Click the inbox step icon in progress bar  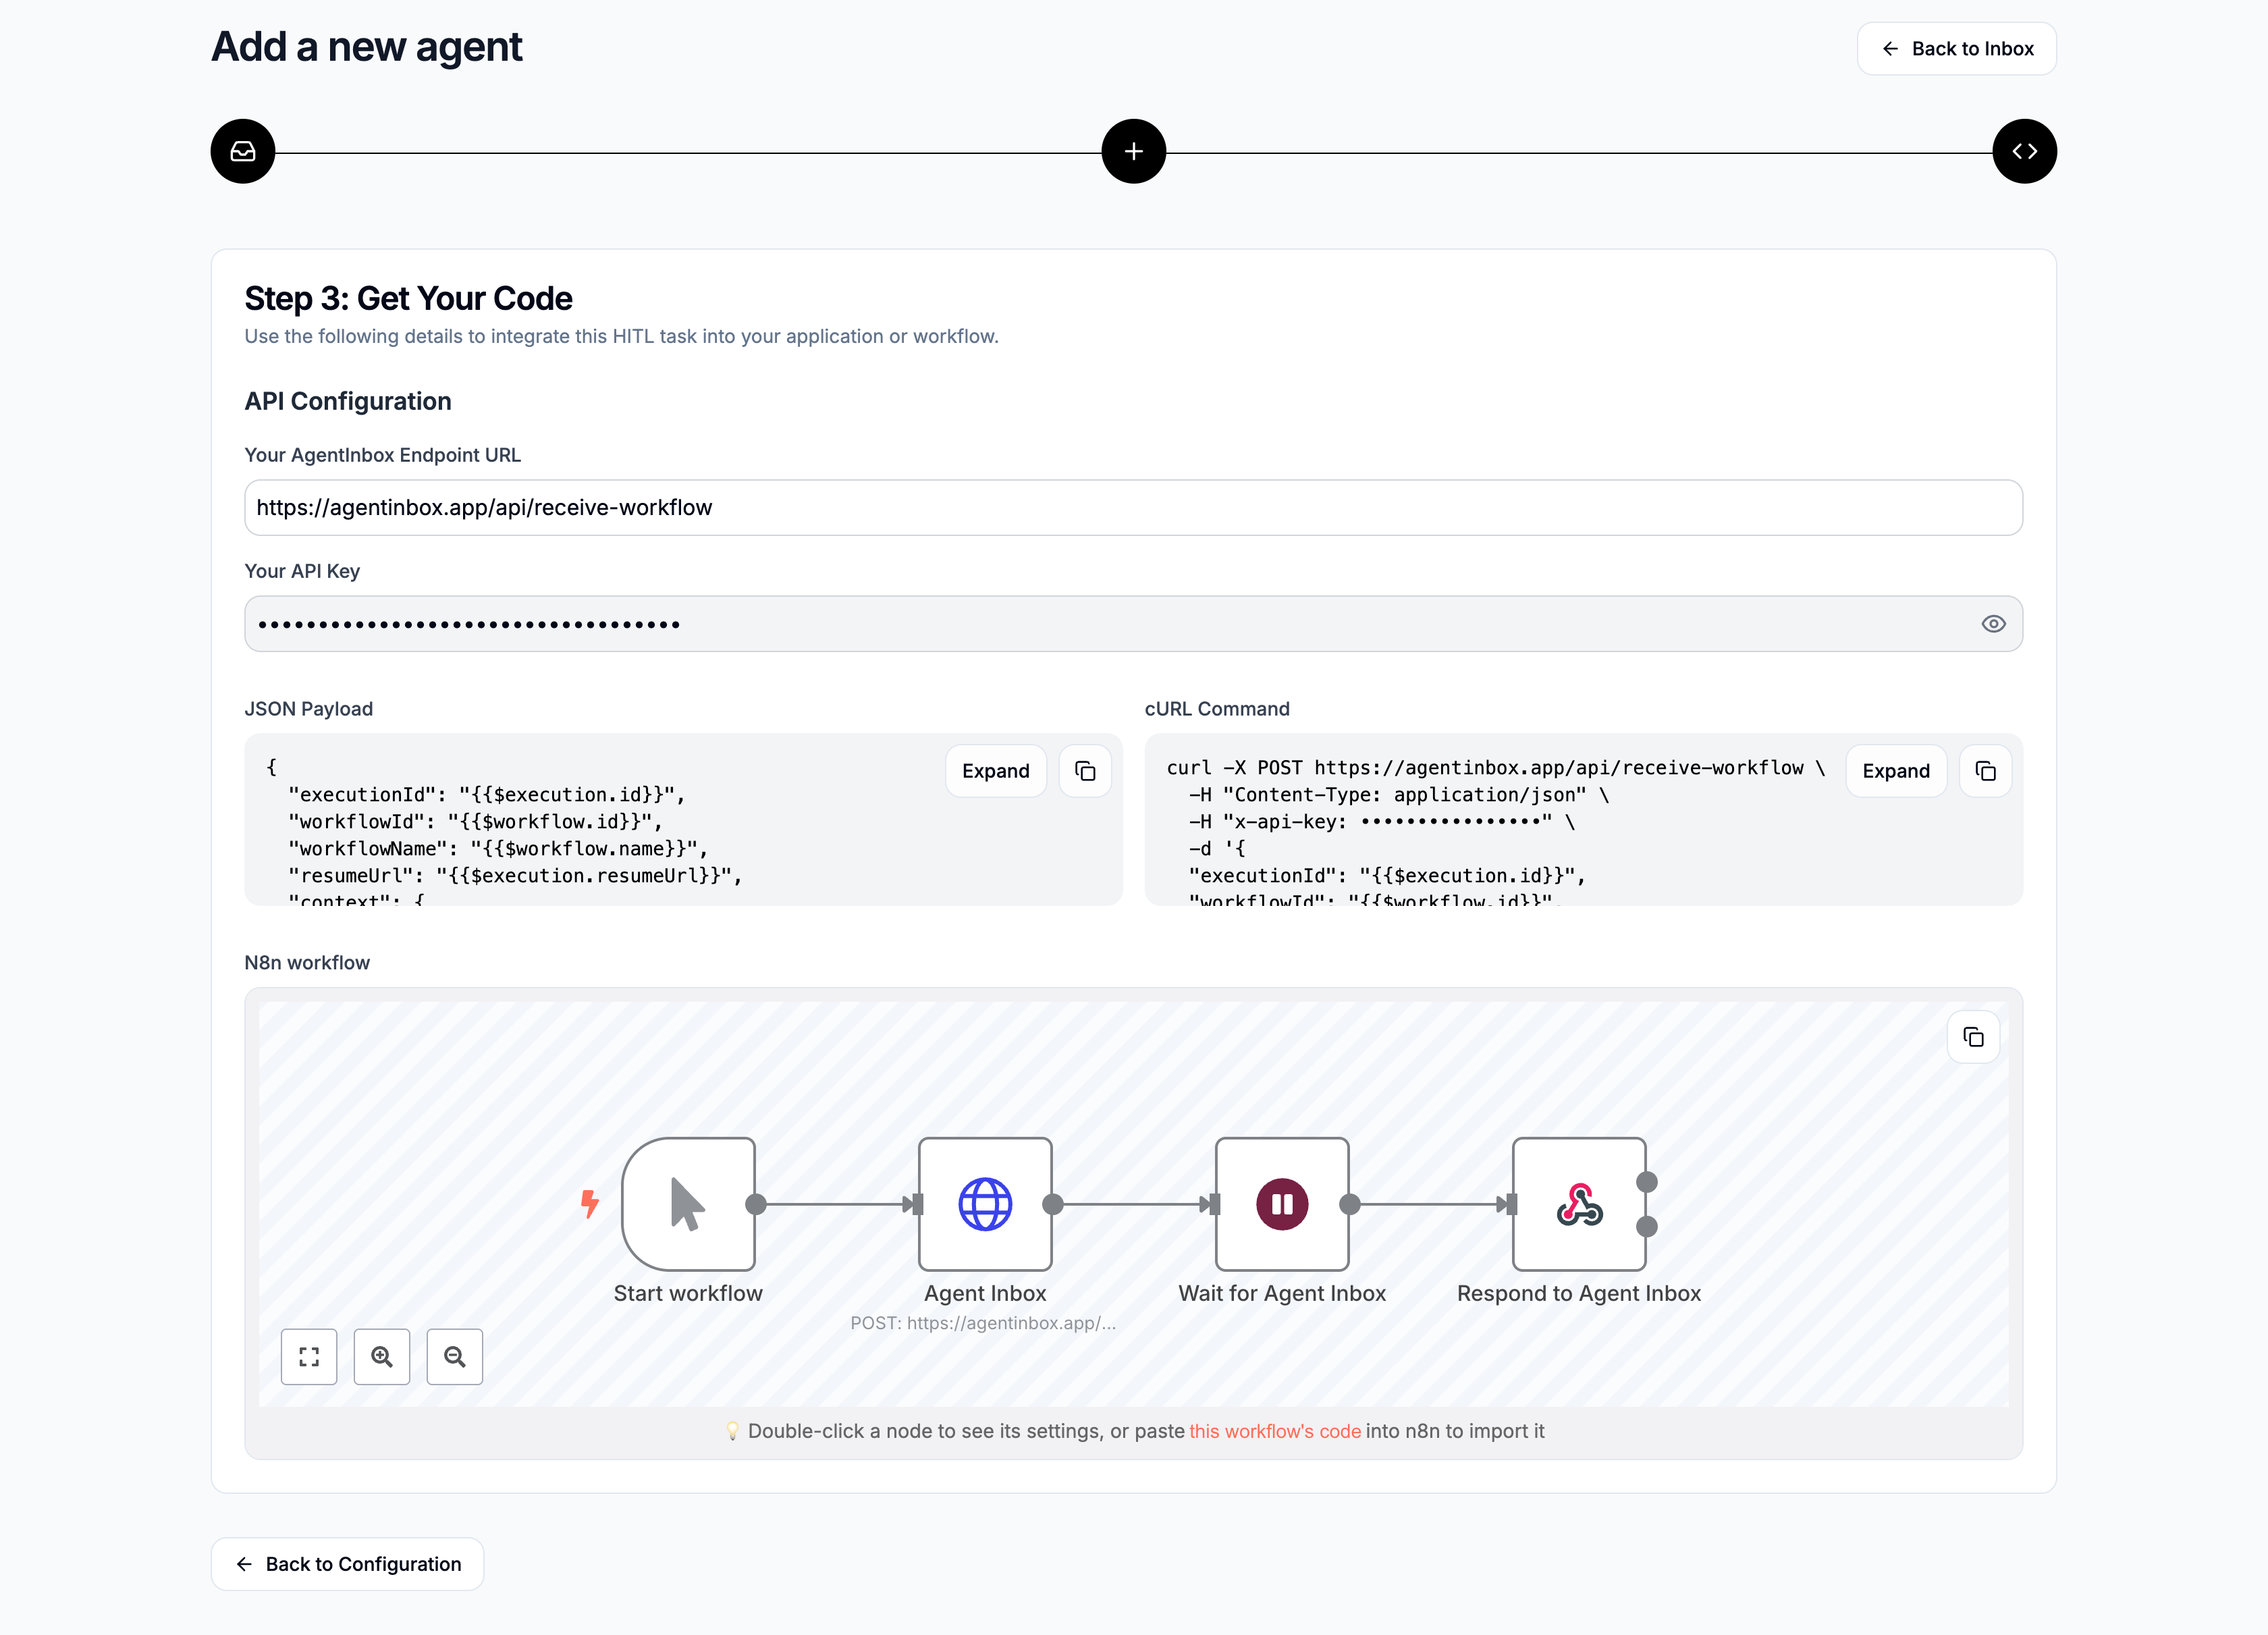243,151
